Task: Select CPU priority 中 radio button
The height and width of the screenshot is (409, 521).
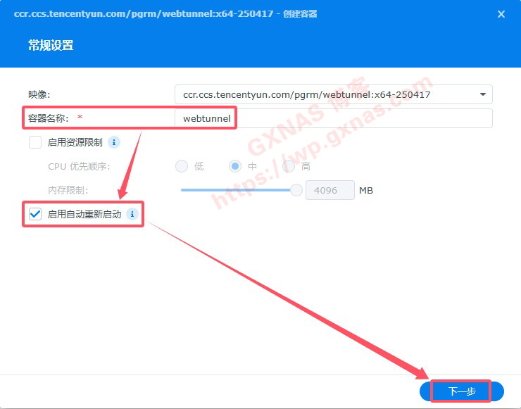Action: pos(235,166)
